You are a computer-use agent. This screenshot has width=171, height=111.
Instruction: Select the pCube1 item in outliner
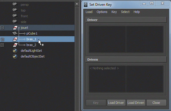pos(32,33)
